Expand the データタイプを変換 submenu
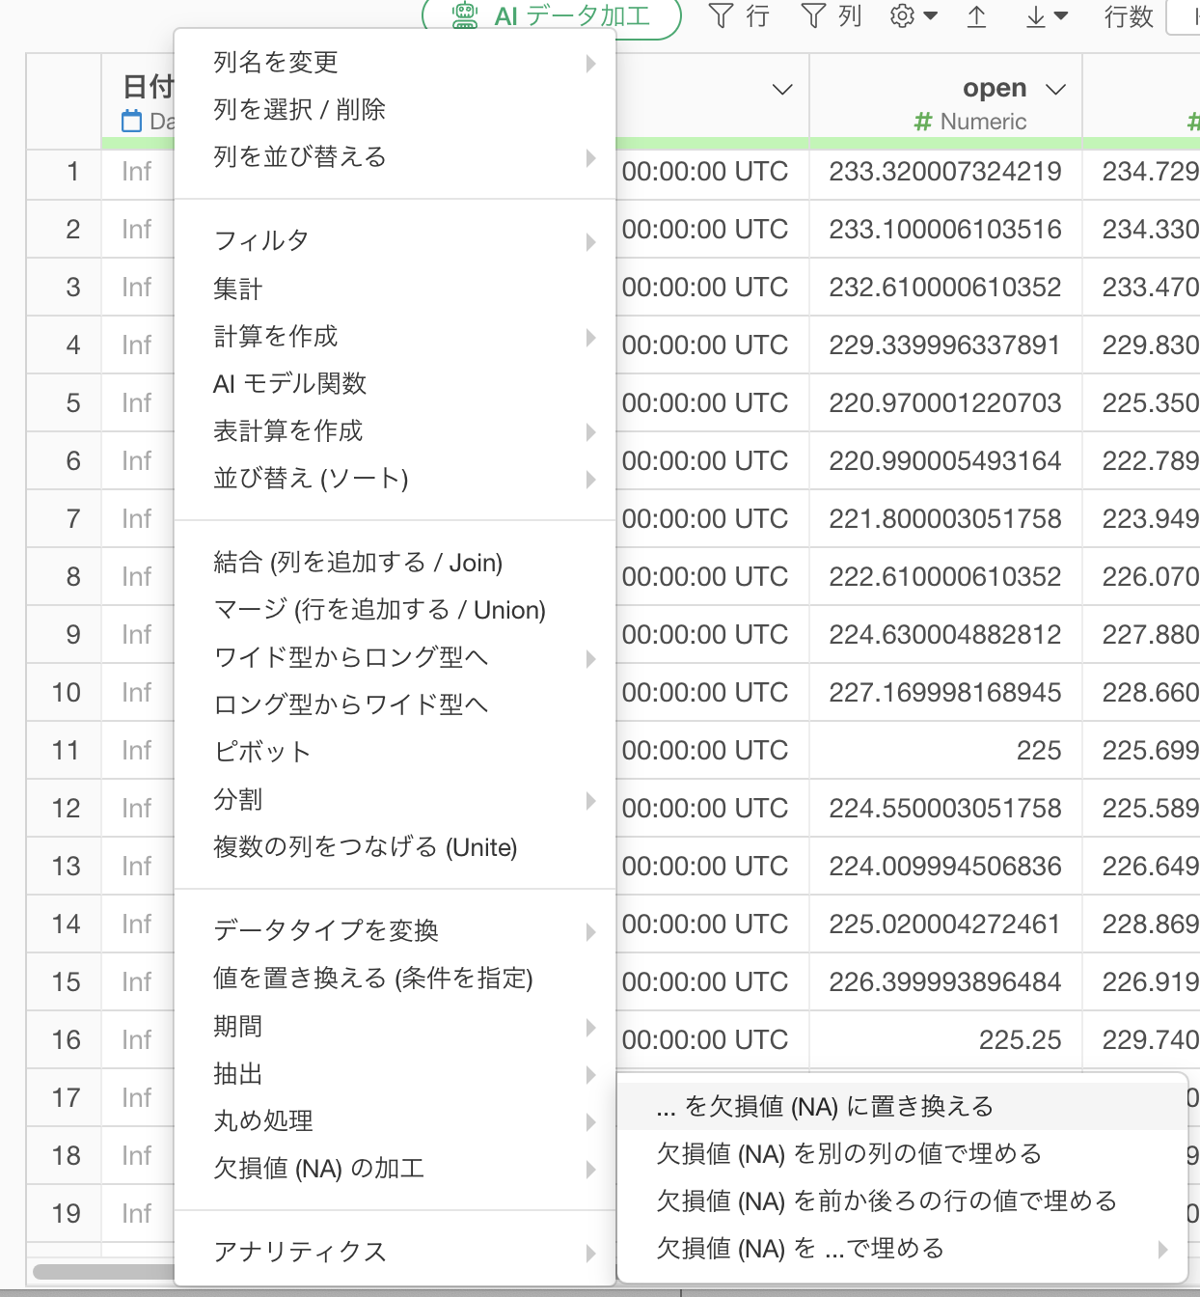Viewport: 1200px width, 1297px height. [x=590, y=931]
